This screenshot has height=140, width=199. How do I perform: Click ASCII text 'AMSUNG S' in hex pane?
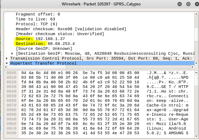coord(179,133)
